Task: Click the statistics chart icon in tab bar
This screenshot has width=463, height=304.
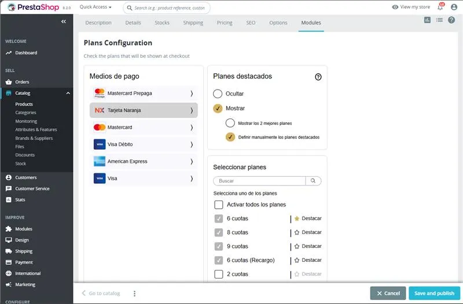Action: [427, 20]
